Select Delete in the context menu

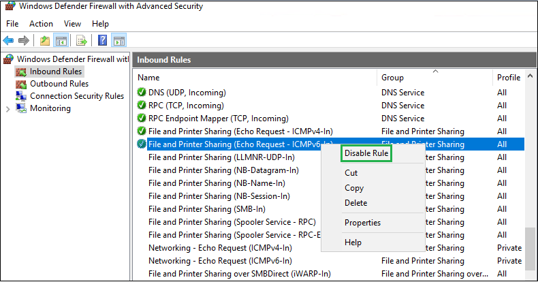click(355, 203)
